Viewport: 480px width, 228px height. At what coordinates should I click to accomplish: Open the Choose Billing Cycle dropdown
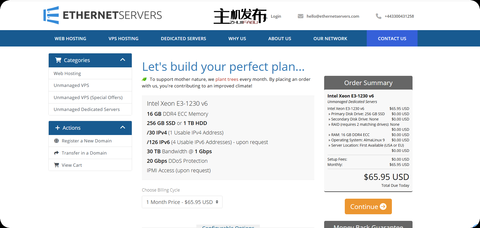(182, 202)
